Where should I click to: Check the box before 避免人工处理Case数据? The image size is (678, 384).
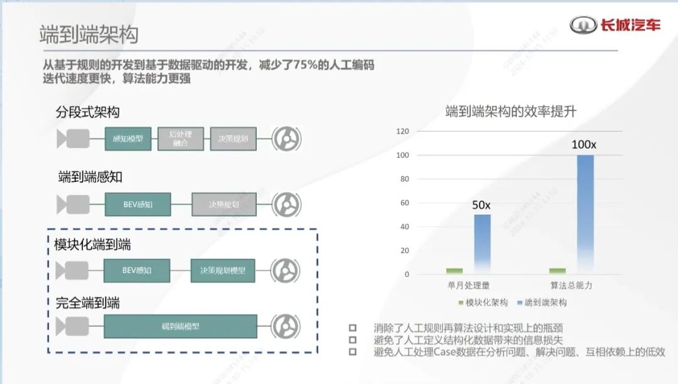[x=353, y=352]
